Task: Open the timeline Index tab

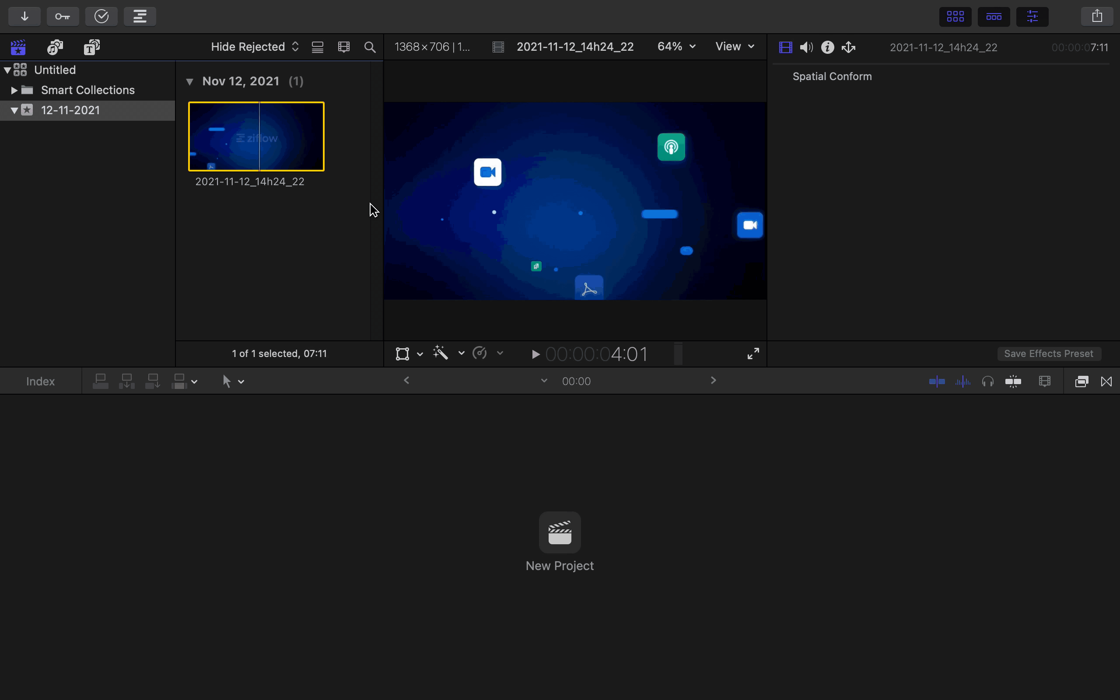Action: 40,381
